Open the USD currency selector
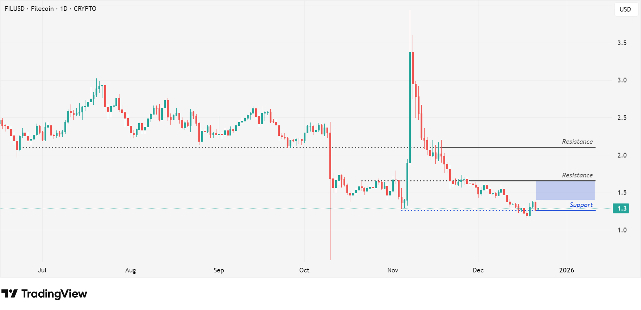Screen dimensions: 641x310 click(x=625, y=9)
